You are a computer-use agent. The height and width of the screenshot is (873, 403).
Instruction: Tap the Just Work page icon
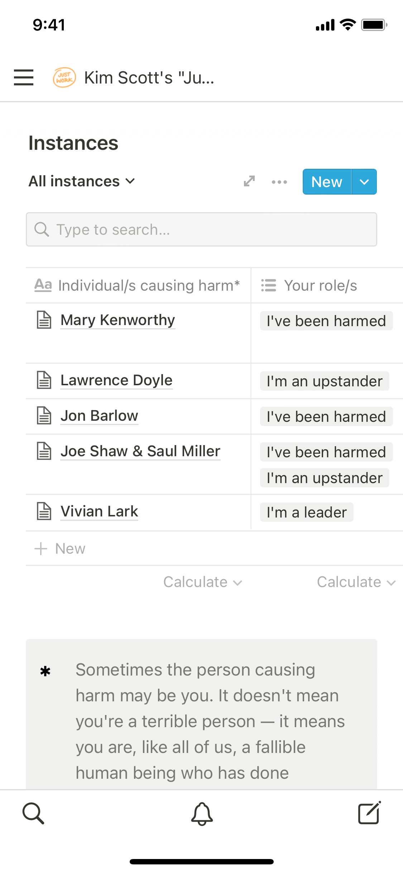pyautogui.click(x=64, y=77)
